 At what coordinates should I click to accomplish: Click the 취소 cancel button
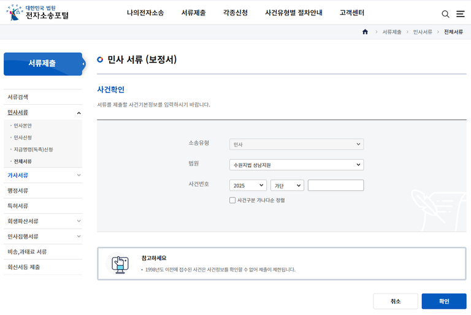coord(396,301)
